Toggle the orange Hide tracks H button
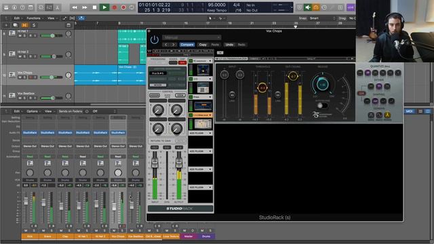 tap(24, 25)
